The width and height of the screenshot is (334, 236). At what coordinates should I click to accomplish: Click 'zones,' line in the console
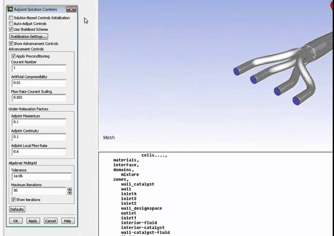point(121,180)
